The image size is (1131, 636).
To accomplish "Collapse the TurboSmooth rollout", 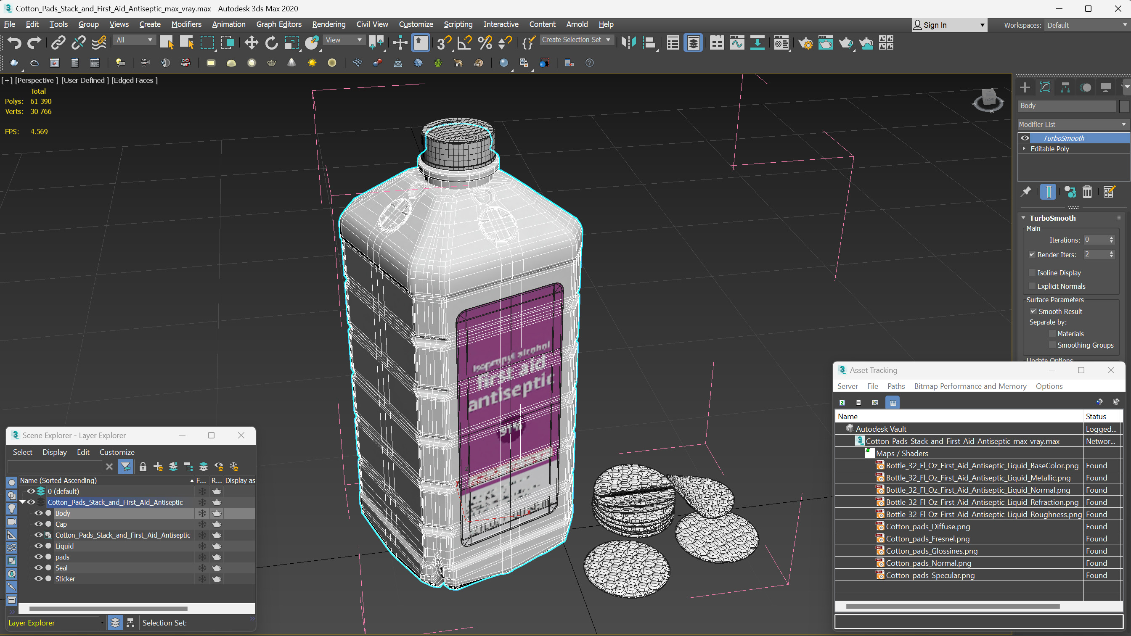I will 1023,218.
